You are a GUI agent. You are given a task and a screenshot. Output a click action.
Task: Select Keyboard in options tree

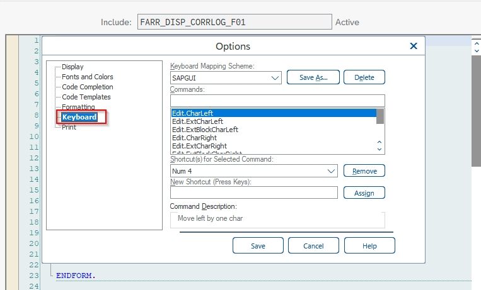(79, 117)
